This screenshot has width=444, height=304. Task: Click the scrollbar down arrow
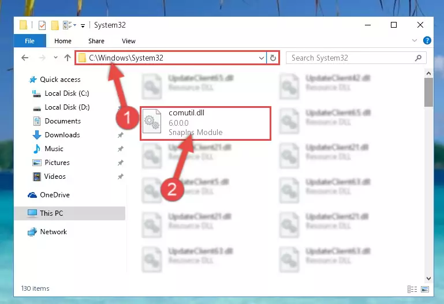point(429,279)
